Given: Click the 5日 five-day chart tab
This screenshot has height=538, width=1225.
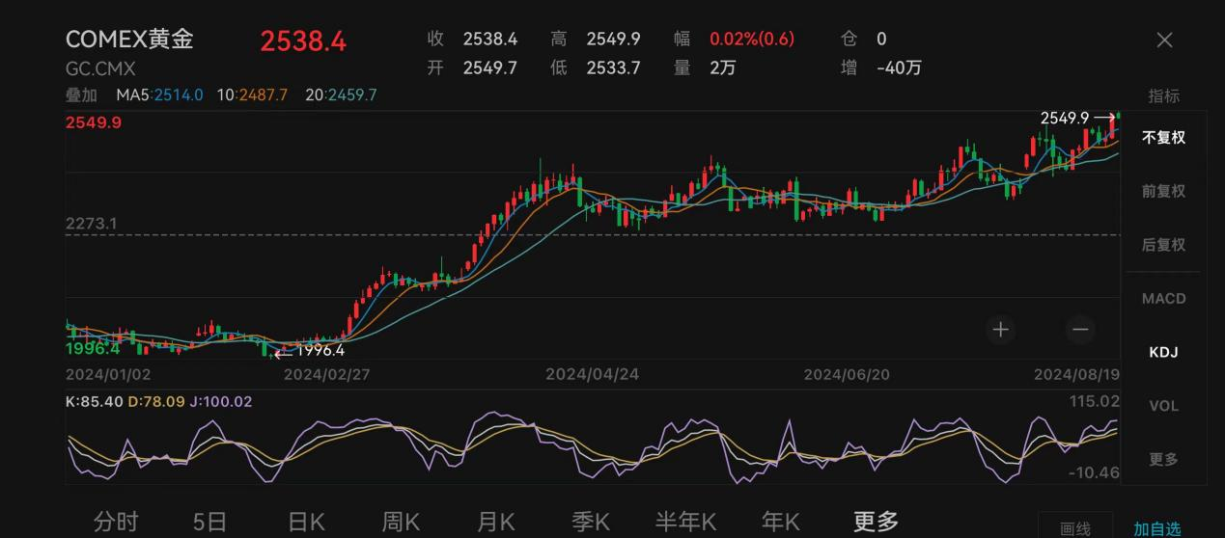Looking at the screenshot, I should coord(209,522).
